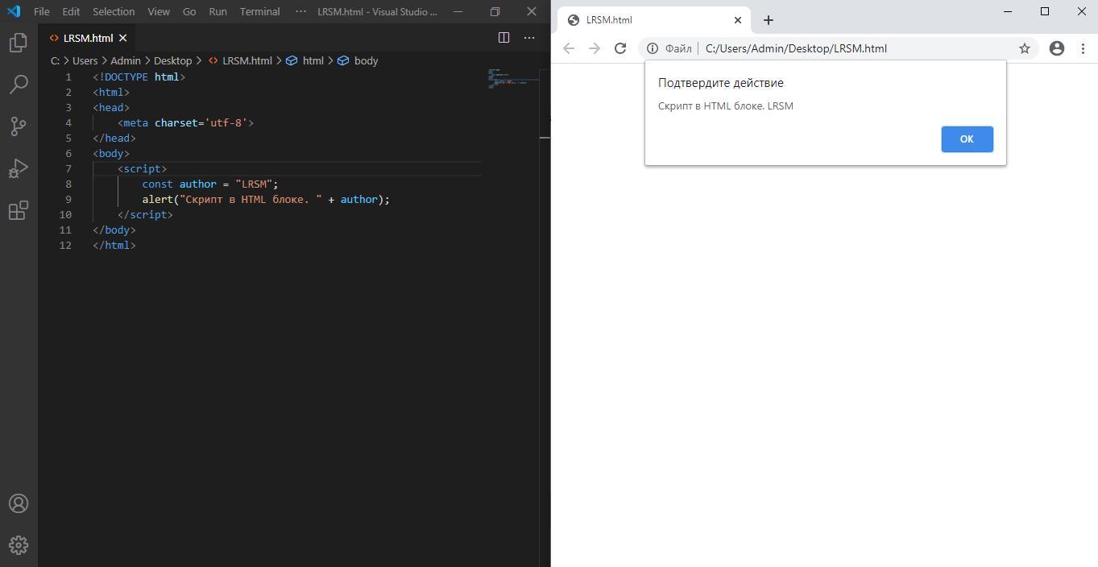1098x567 pixels.
Task: Open the File menu
Action: coord(42,11)
